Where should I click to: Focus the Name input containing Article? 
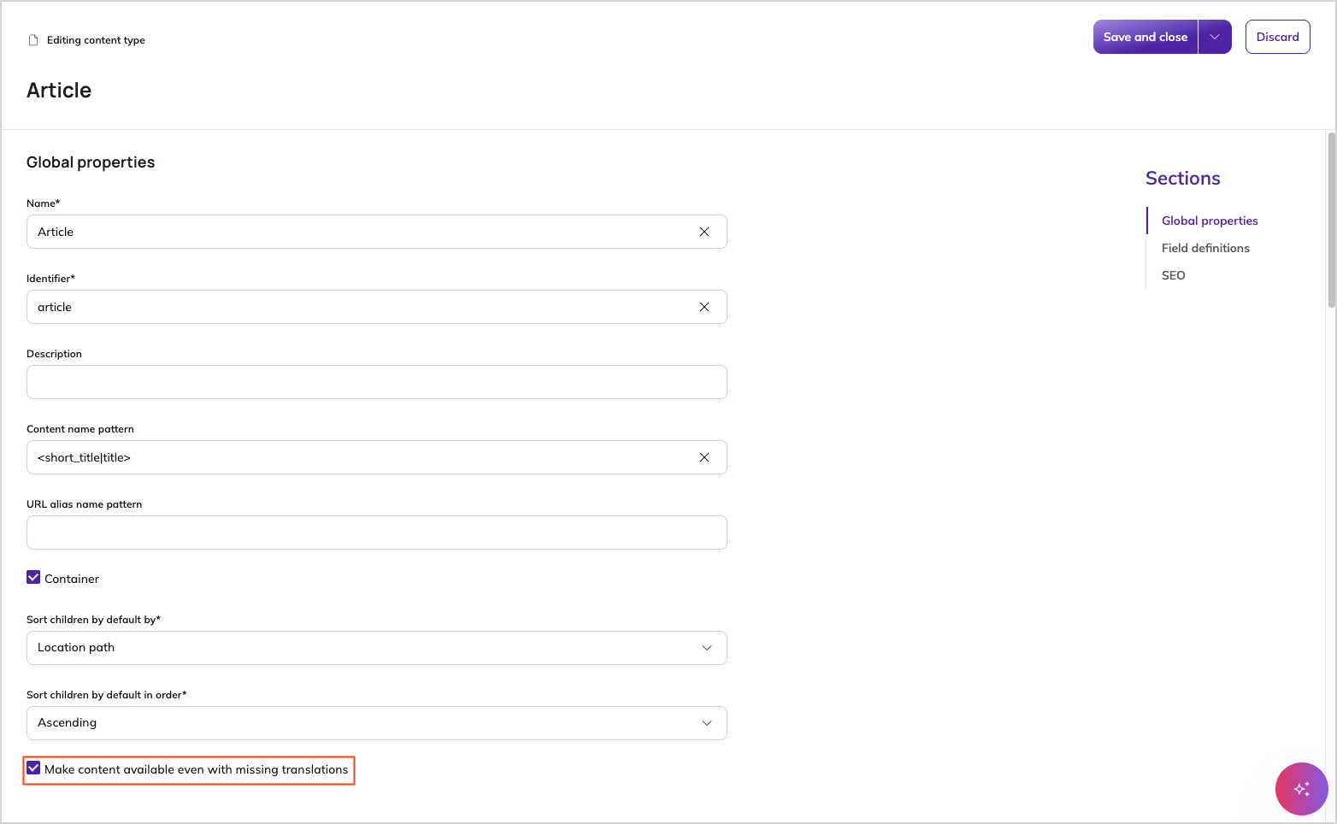(x=377, y=232)
